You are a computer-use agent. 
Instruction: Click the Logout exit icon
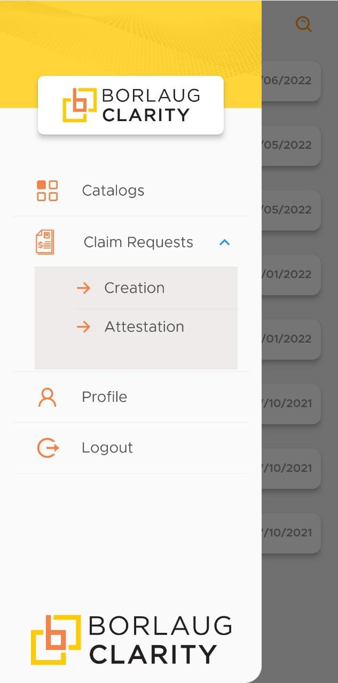tap(48, 448)
